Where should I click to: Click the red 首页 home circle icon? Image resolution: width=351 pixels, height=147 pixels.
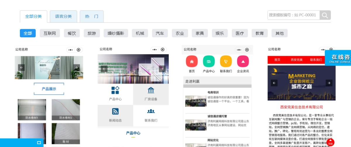[192, 61]
